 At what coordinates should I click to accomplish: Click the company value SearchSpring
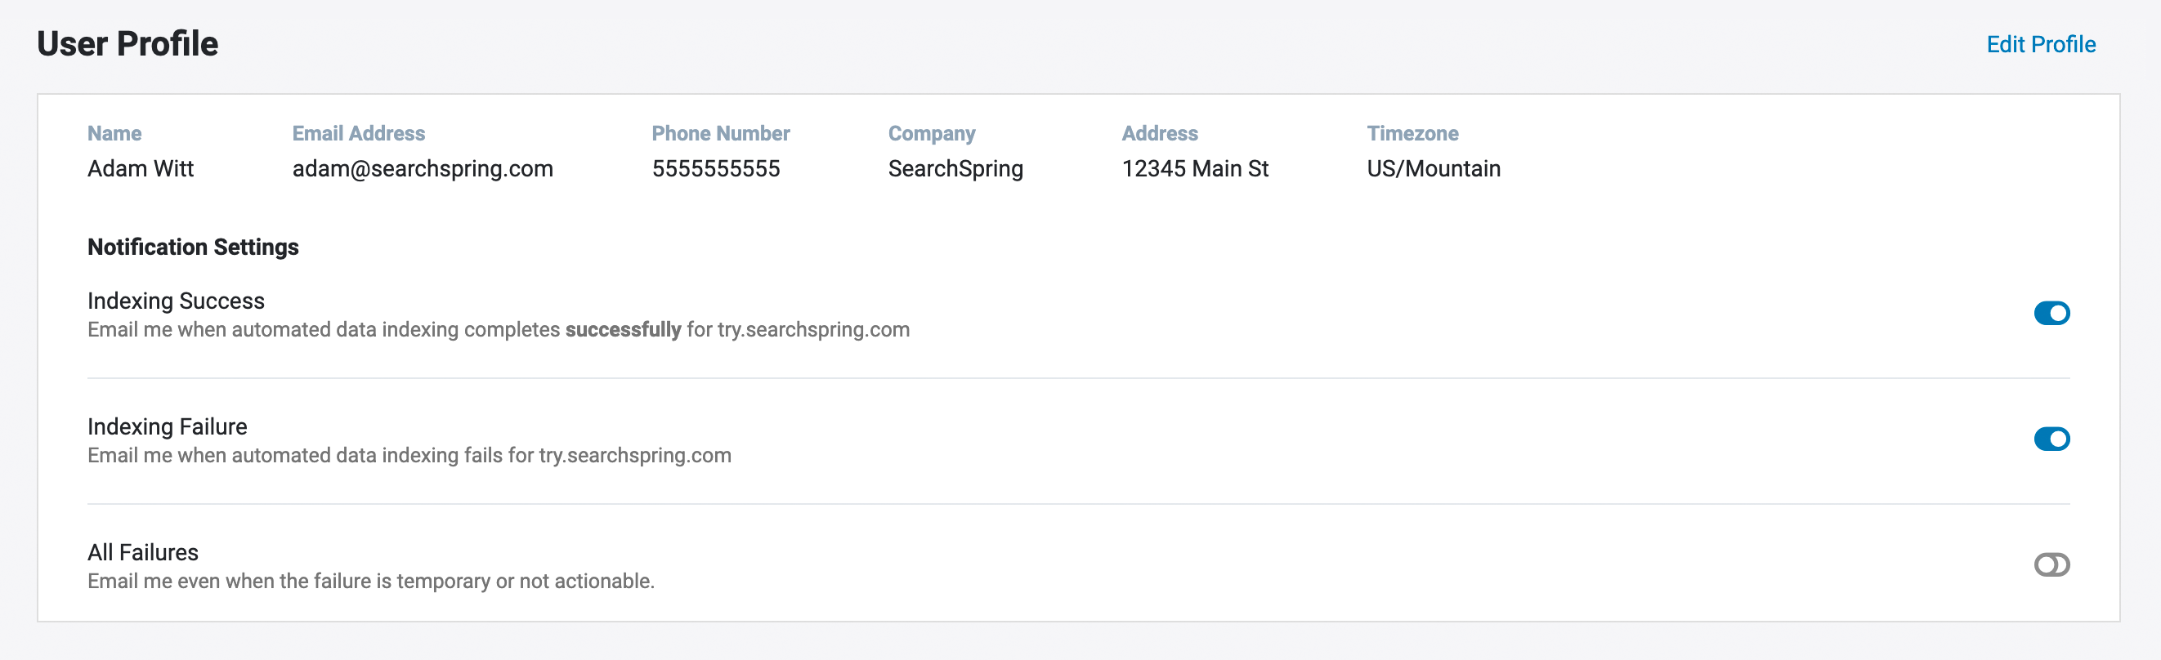pyautogui.click(x=955, y=168)
